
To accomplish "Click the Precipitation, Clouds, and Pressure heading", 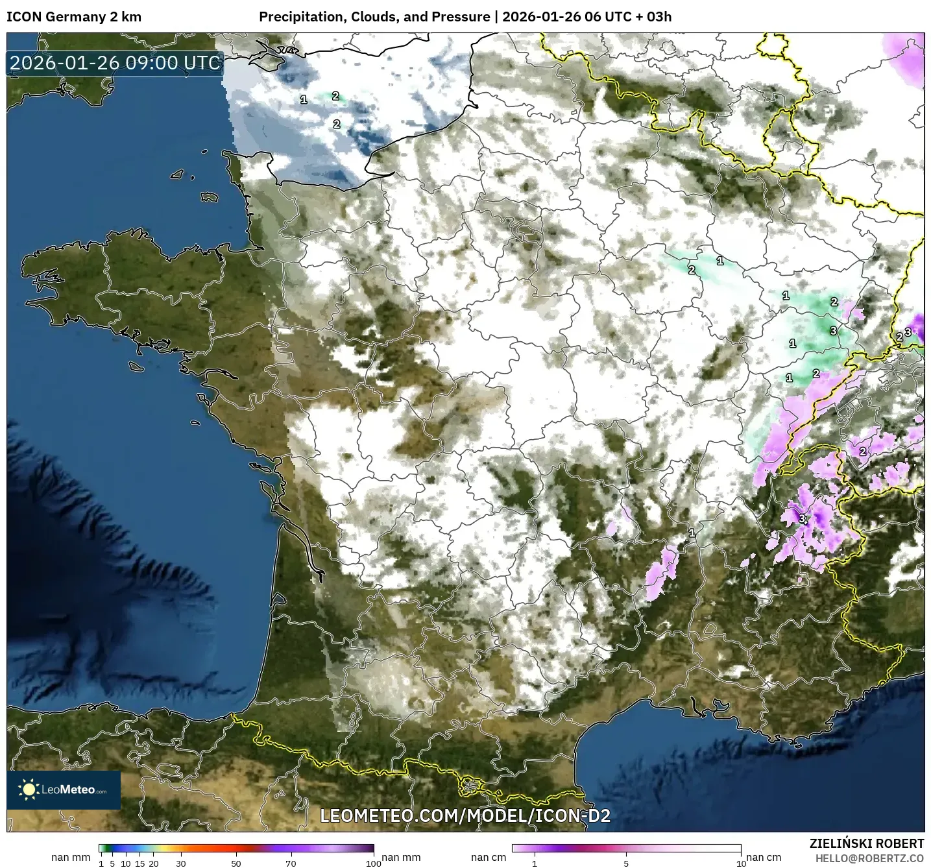I will (x=374, y=17).
